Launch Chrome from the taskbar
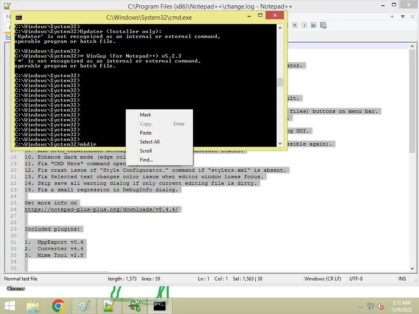 coord(58,306)
